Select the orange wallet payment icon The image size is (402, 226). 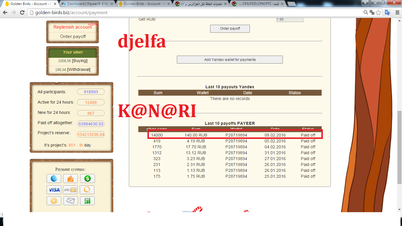pyautogui.click(x=71, y=179)
